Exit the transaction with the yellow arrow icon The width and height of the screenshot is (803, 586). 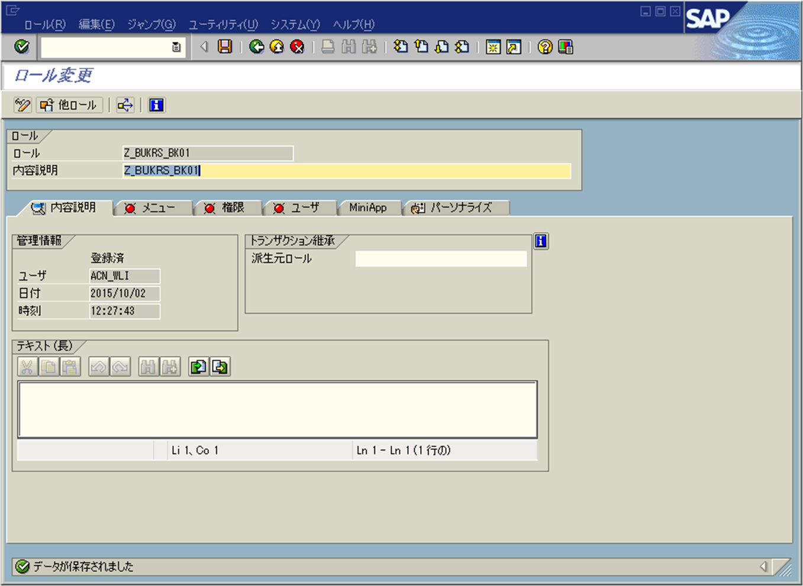click(x=278, y=47)
